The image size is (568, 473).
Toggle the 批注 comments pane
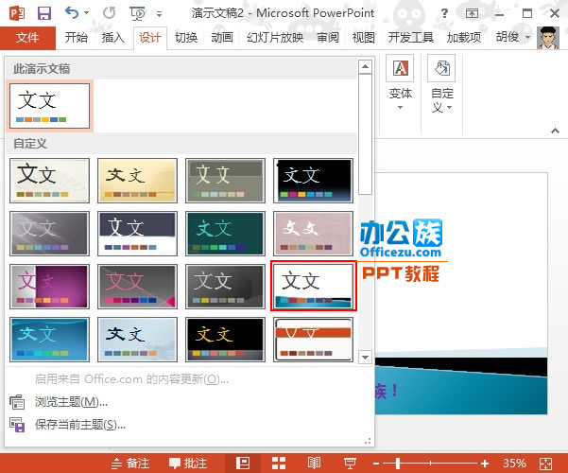[x=188, y=464]
